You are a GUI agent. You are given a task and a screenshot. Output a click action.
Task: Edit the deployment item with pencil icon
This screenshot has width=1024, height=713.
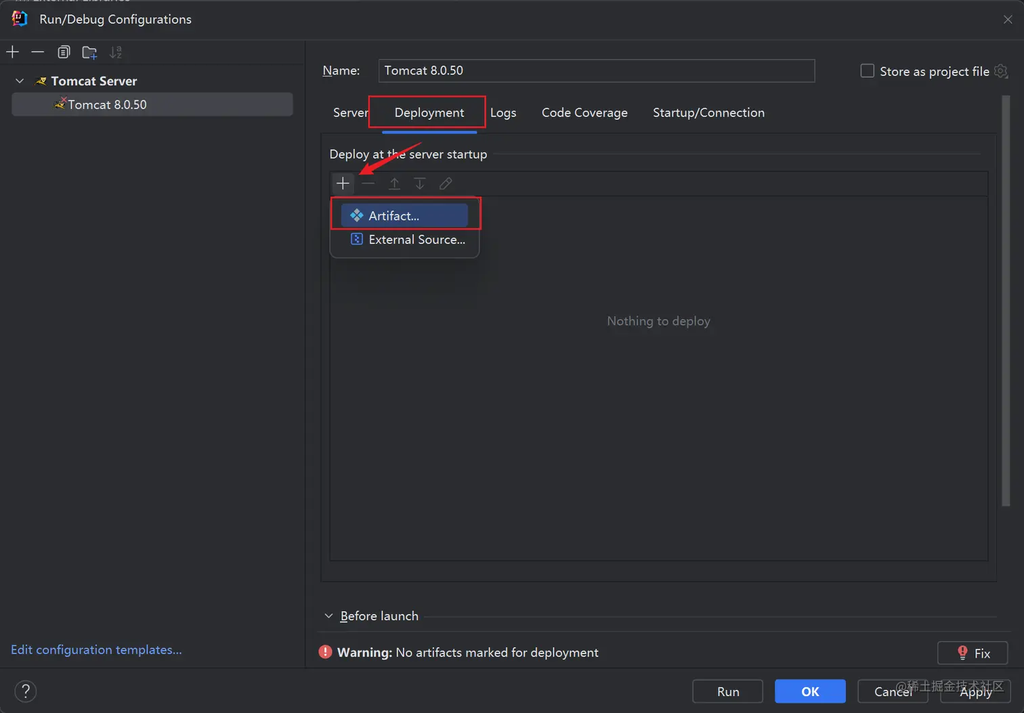pyautogui.click(x=446, y=183)
